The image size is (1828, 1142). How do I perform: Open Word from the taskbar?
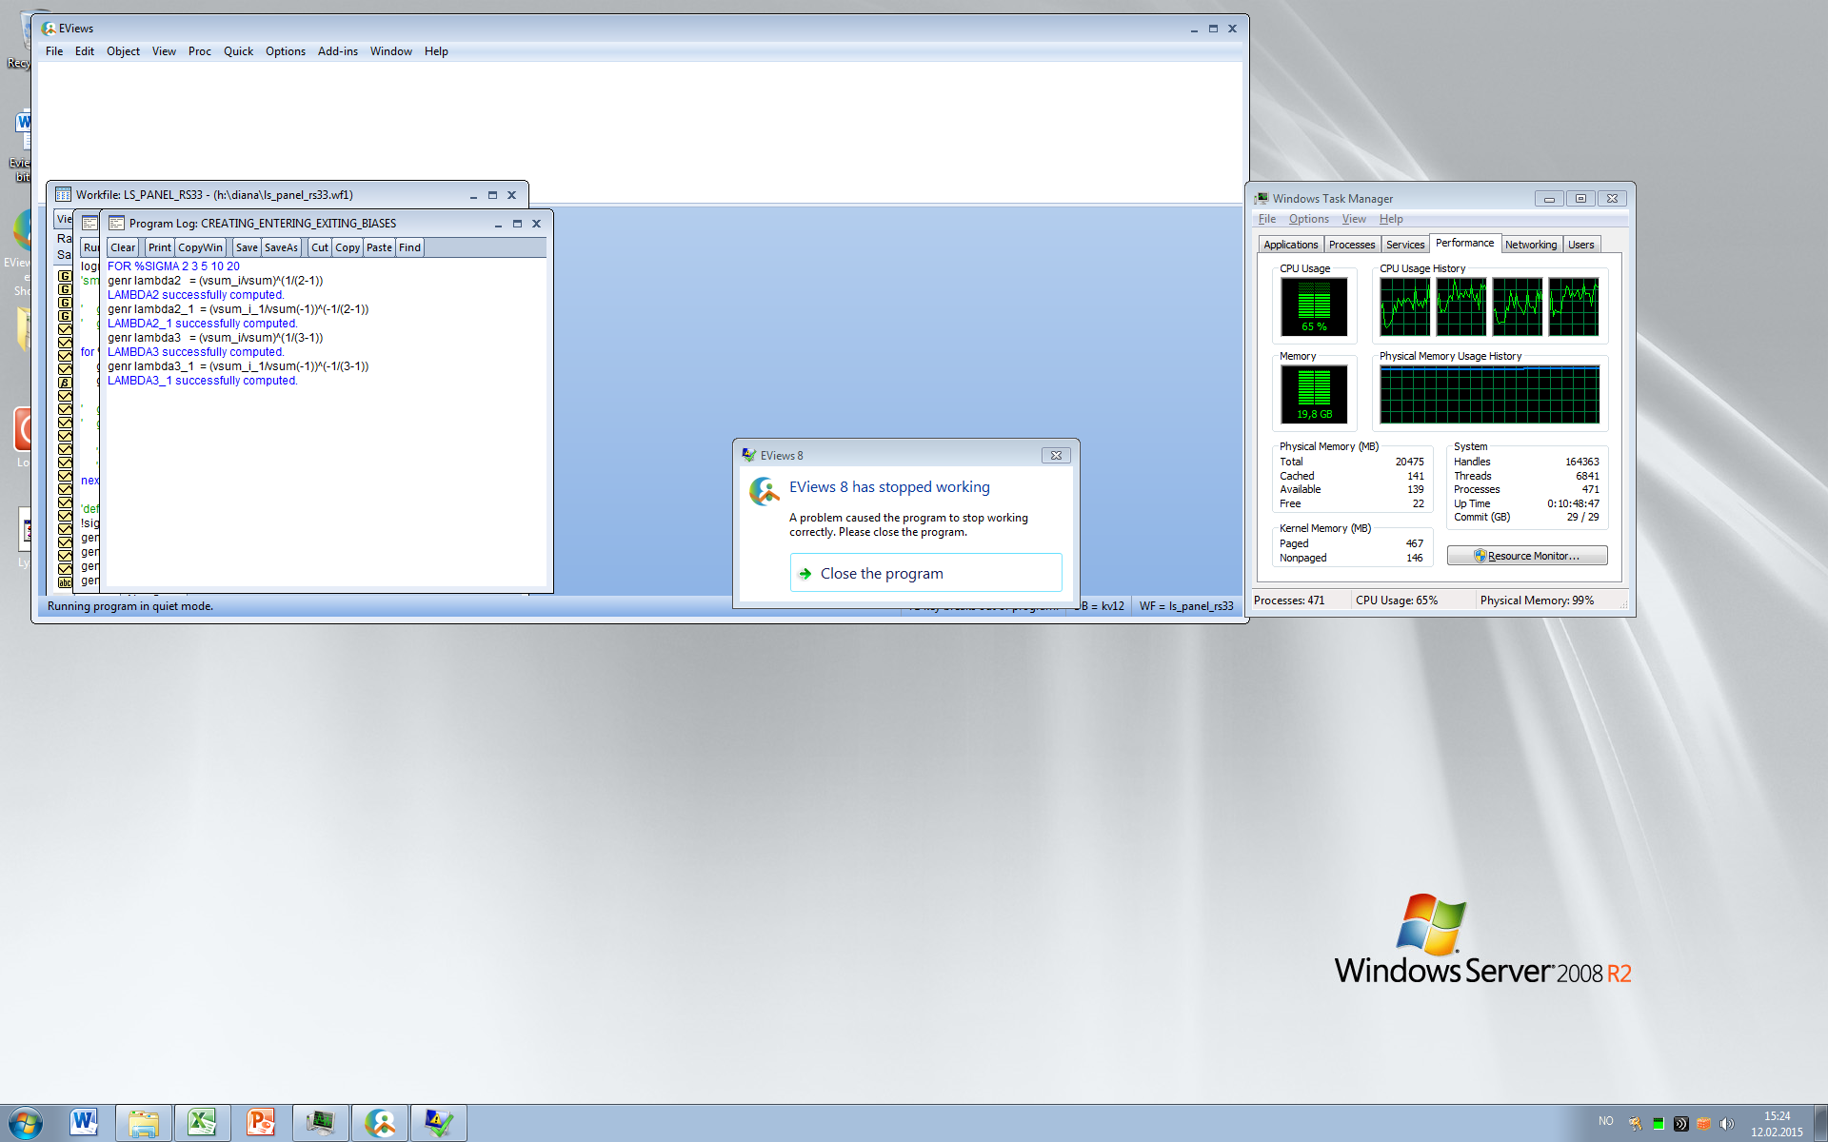click(84, 1123)
